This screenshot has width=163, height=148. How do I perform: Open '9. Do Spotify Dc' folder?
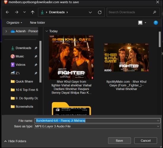coord(24,98)
